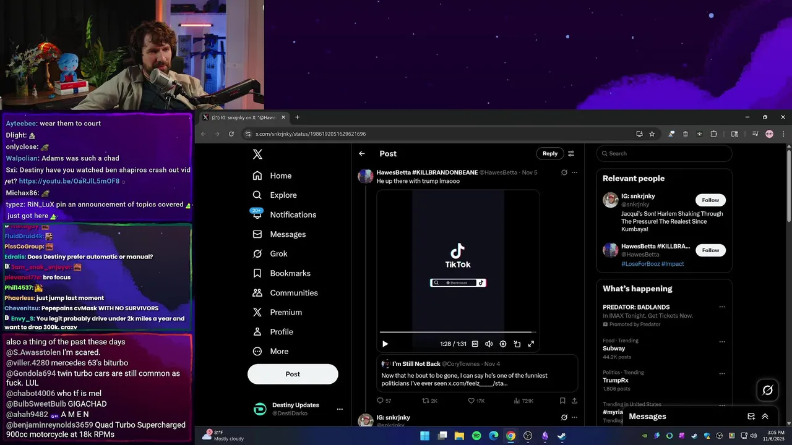This screenshot has width=792, height=445.
Task: Bookmark the HawesBetta post
Action: [x=562, y=400]
